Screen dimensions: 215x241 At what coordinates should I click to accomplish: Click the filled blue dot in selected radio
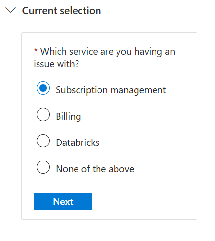point(43,88)
